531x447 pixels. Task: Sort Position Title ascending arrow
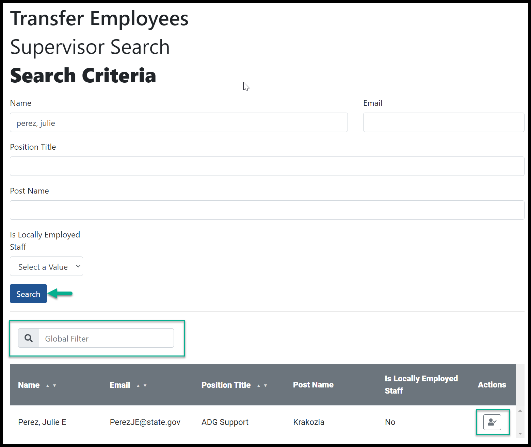(259, 386)
